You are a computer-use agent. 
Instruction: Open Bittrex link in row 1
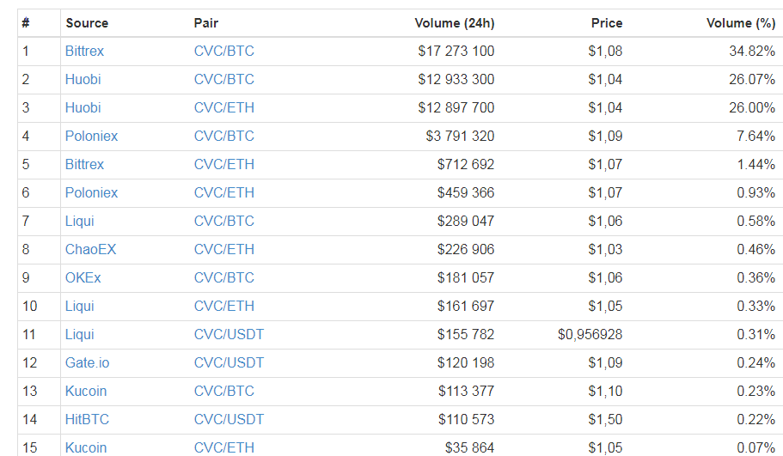pyautogui.click(x=84, y=51)
